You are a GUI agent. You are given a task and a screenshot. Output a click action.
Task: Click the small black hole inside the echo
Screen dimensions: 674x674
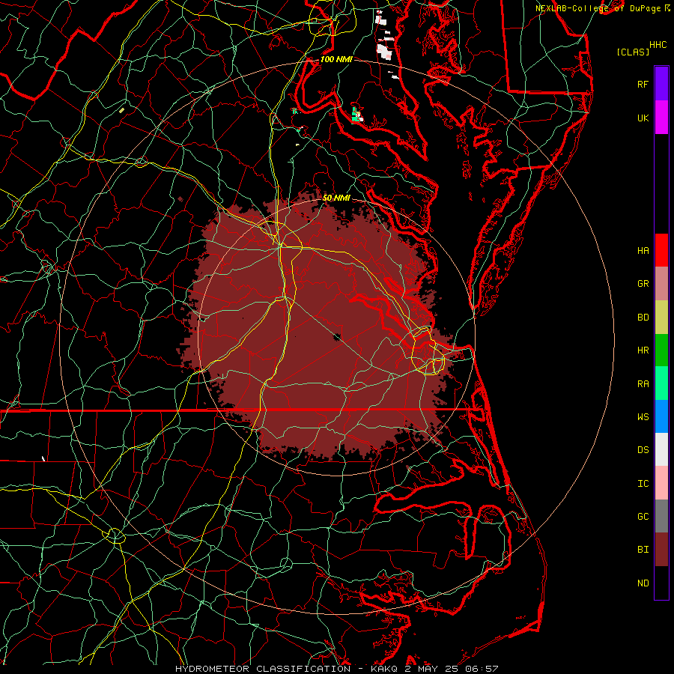tap(336, 337)
